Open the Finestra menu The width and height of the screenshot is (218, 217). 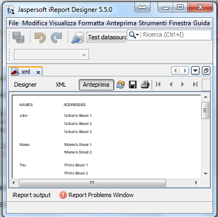pyautogui.click(x=180, y=23)
